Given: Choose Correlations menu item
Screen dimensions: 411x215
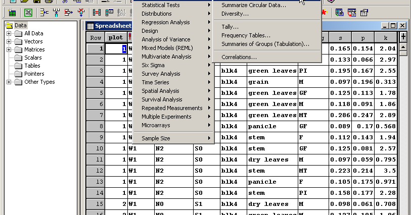Looking at the screenshot, I should coord(267,57).
